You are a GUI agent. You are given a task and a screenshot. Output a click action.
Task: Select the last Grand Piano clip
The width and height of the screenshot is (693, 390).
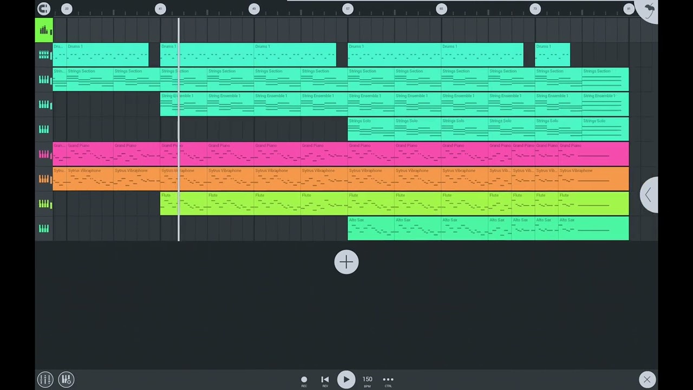point(594,154)
